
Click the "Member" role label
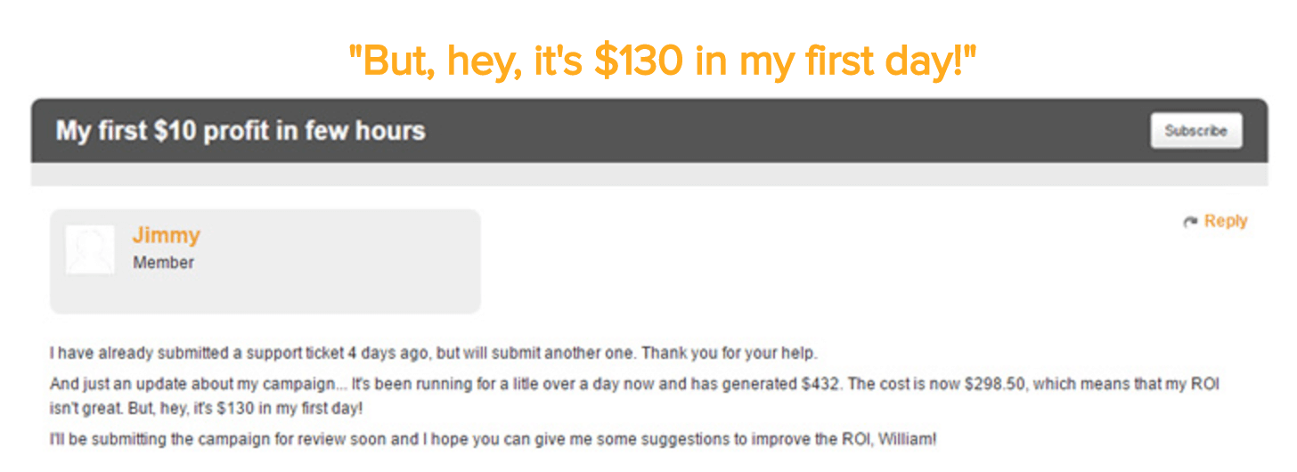pyautogui.click(x=163, y=263)
